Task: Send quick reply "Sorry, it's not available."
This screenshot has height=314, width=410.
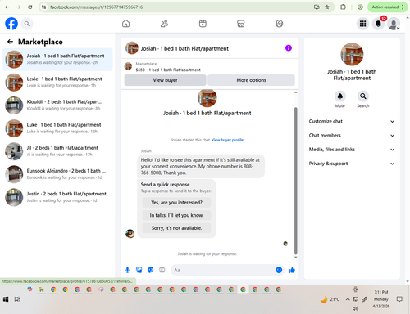Action: 176,228
